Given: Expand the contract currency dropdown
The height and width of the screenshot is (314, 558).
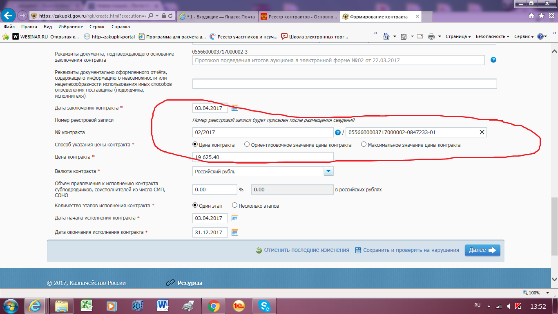Looking at the screenshot, I should (x=328, y=172).
